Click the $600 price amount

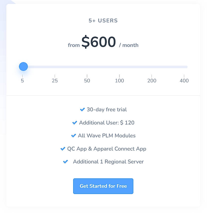tap(99, 42)
